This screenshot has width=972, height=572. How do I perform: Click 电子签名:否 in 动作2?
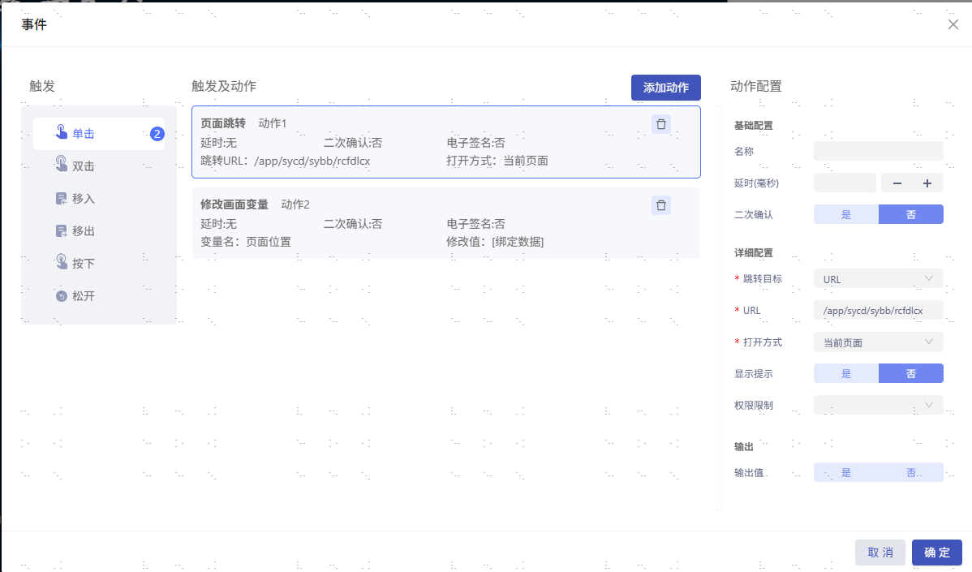[475, 224]
